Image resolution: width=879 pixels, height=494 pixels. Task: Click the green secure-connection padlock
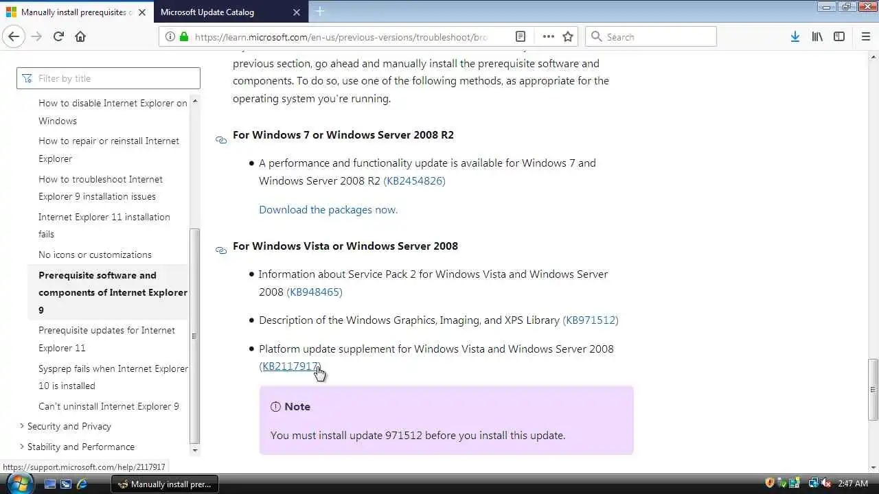pos(183,36)
